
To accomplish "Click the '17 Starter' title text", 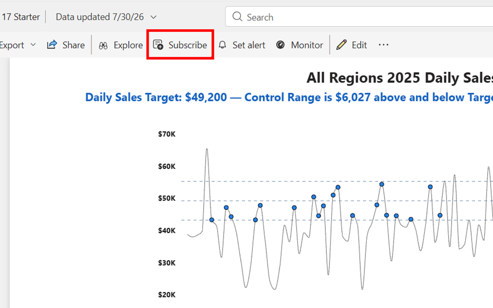I will click(x=21, y=17).
